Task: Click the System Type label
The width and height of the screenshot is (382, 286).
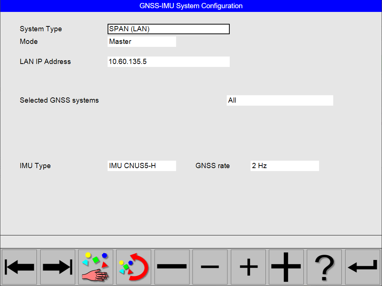Action: point(41,29)
